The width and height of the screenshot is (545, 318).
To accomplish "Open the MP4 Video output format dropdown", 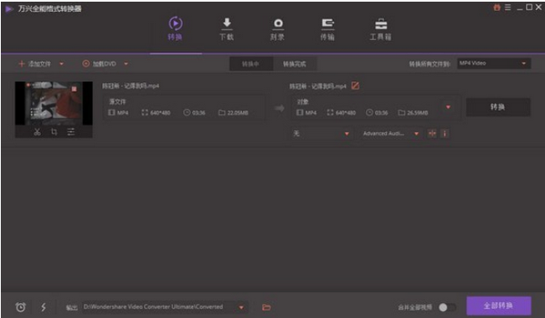I will [x=494, y=64].
